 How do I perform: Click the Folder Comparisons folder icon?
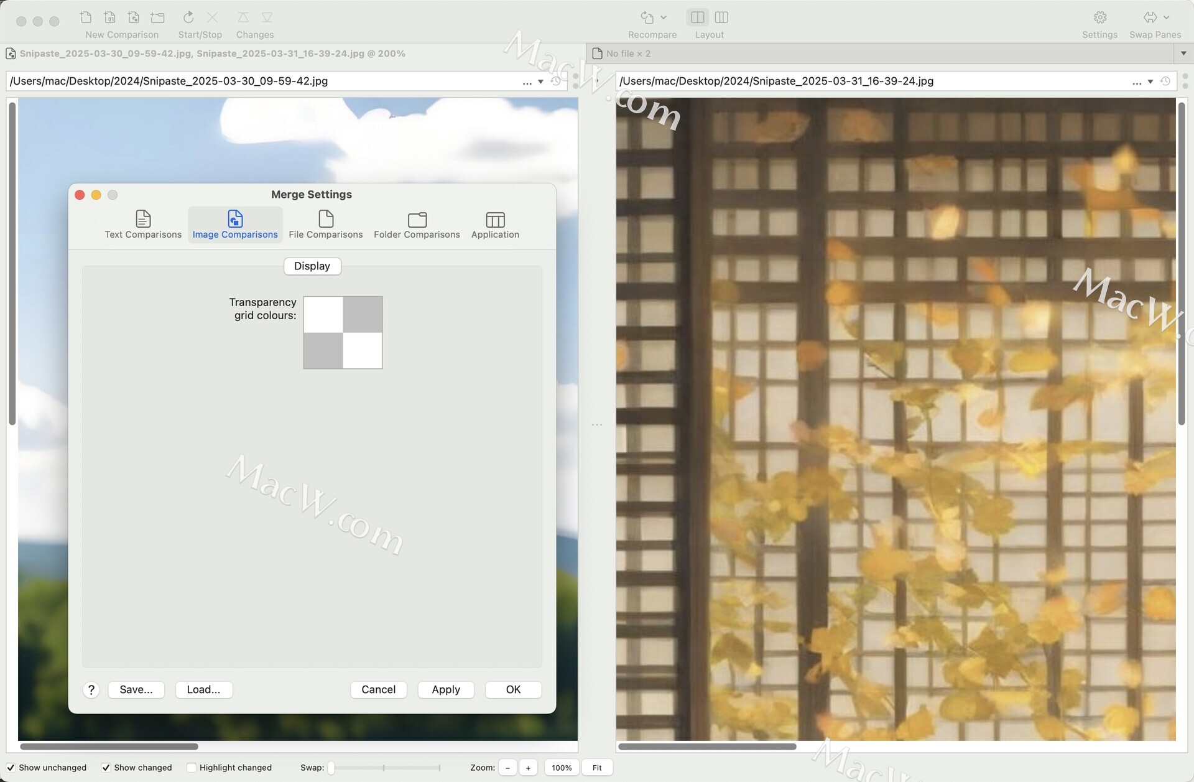click(x=417, y=220)
